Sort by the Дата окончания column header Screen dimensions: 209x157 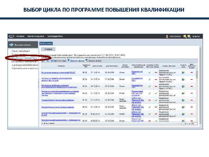coord(112,66)
